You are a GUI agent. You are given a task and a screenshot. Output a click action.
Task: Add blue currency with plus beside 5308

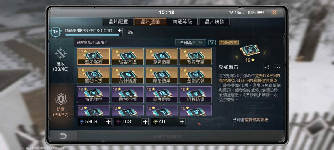(x=108, y=122)
